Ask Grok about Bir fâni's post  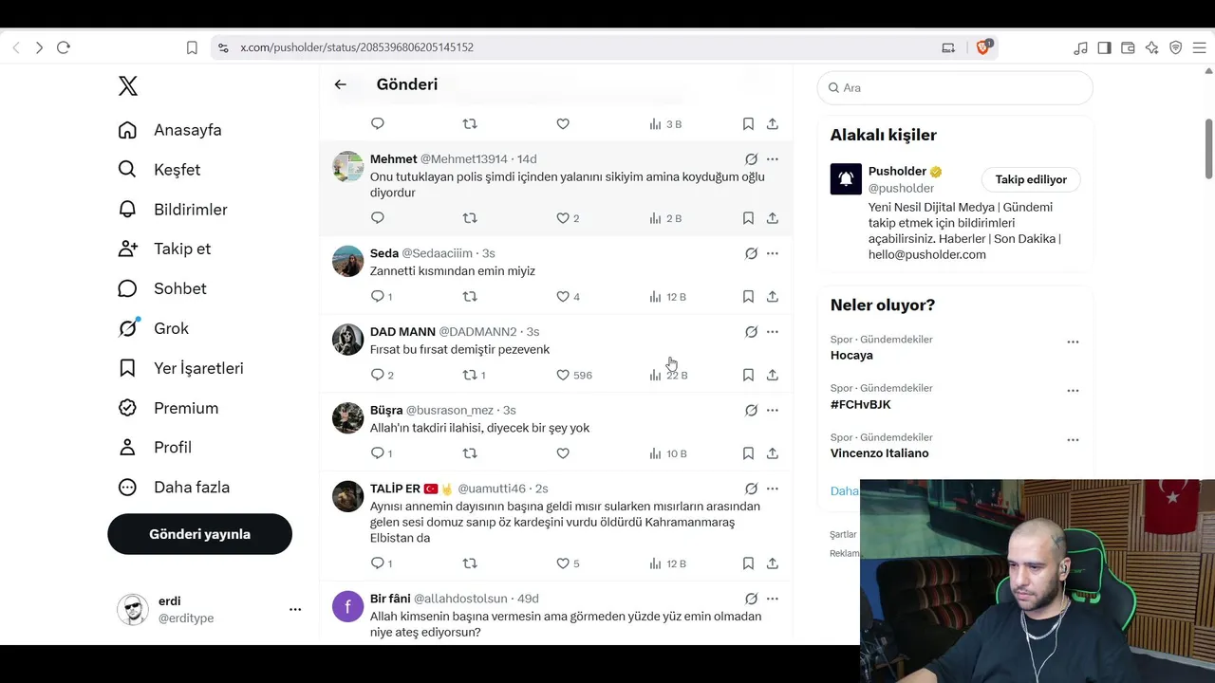751,600
